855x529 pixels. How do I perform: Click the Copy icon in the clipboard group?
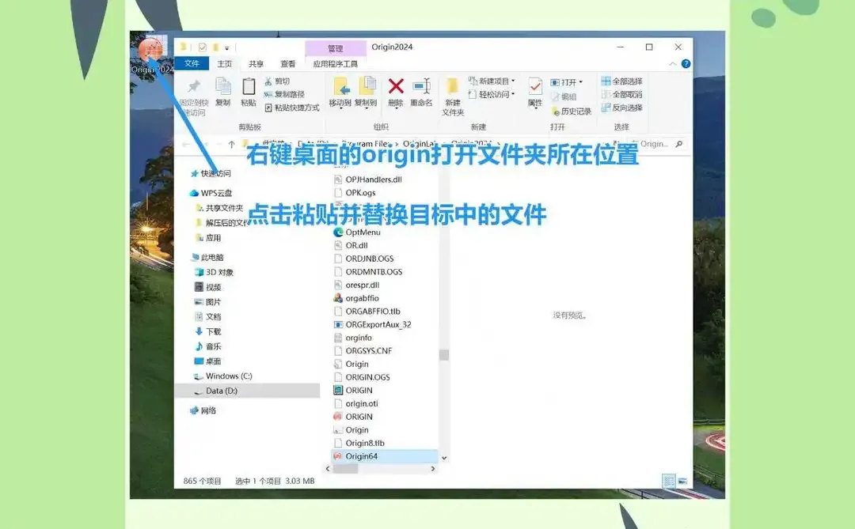pyautogui.click(x=222, y=85)
